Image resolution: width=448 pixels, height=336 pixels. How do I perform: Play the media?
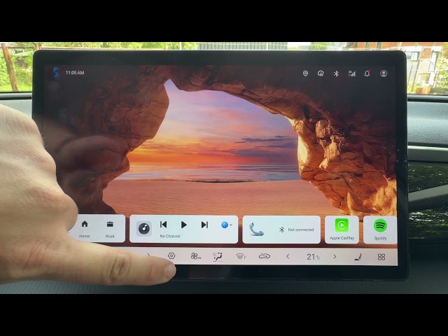[184, 225]
